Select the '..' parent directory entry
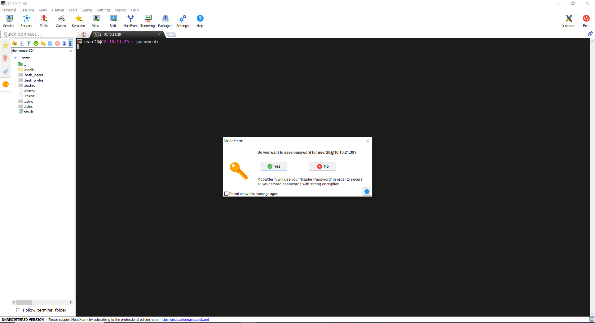Screen dimensions: 595x323 click(x=22, y=64)
